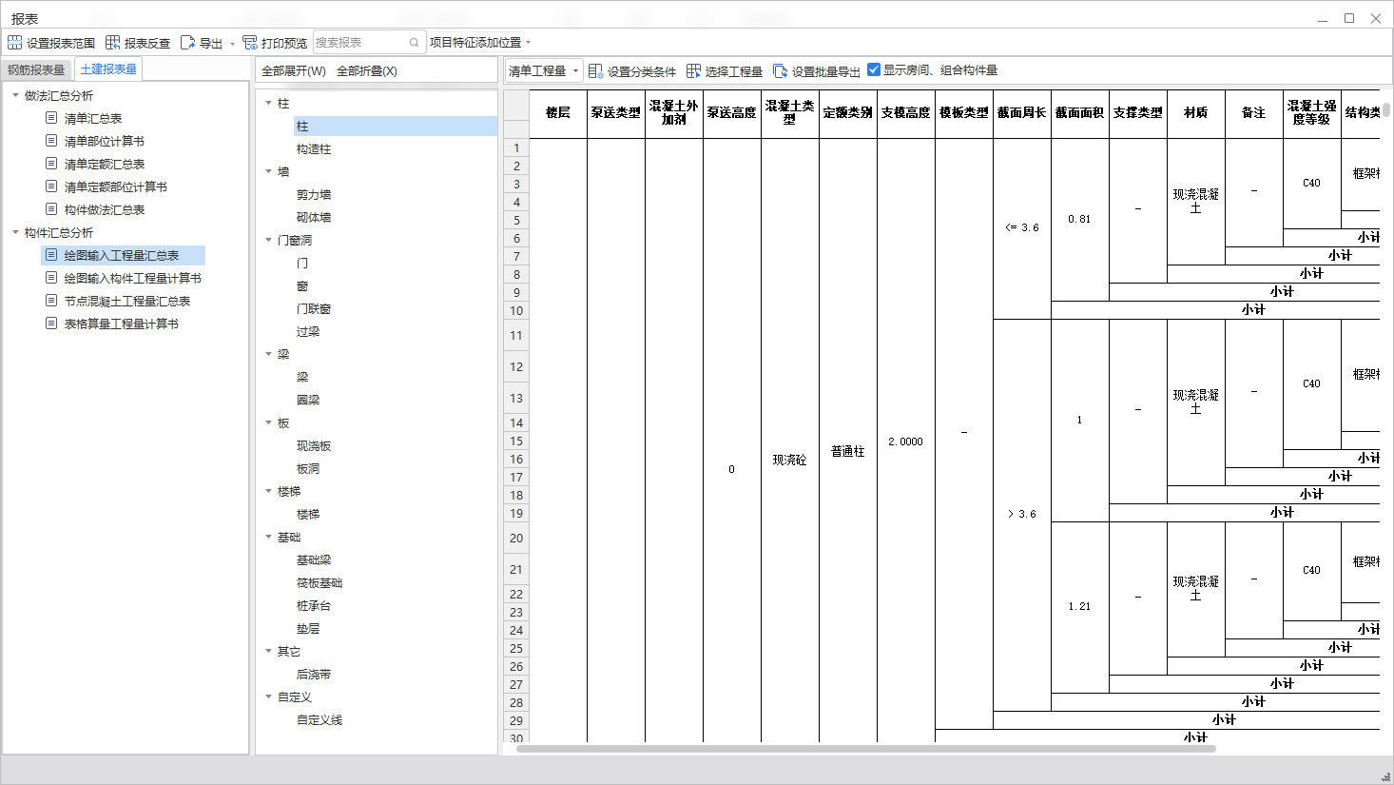
Task: Collapse the 做法汇总分析 tree node
Action: click(x=15, y=95)
